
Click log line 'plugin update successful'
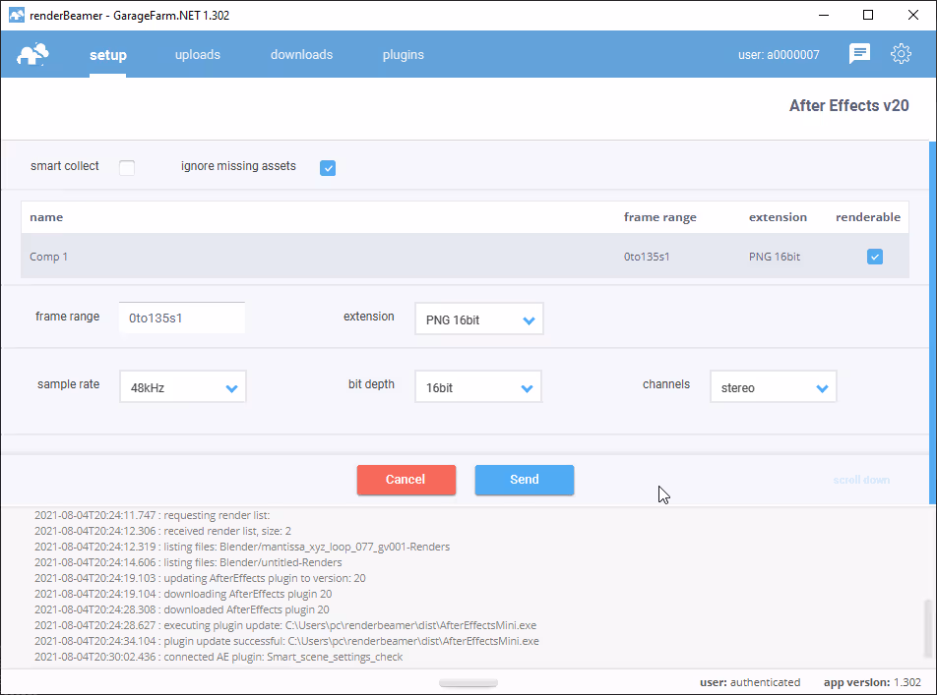click(286, 641)
